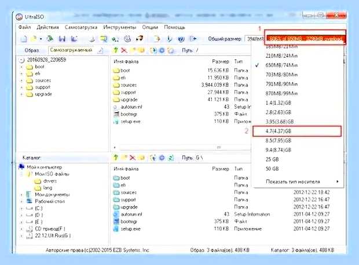Image resolution: width=359 pixels, height=265 pixels.
Task: Sort by Размер column in upper list
Action: click(221, 62)
